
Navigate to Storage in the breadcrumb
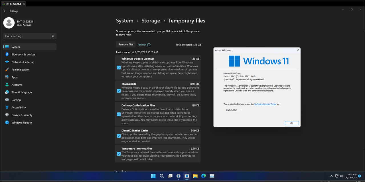151,21
